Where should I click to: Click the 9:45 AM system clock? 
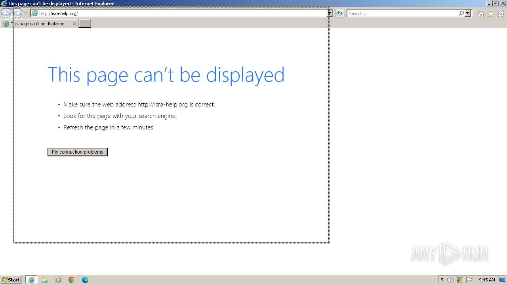(x=487, y=280)
